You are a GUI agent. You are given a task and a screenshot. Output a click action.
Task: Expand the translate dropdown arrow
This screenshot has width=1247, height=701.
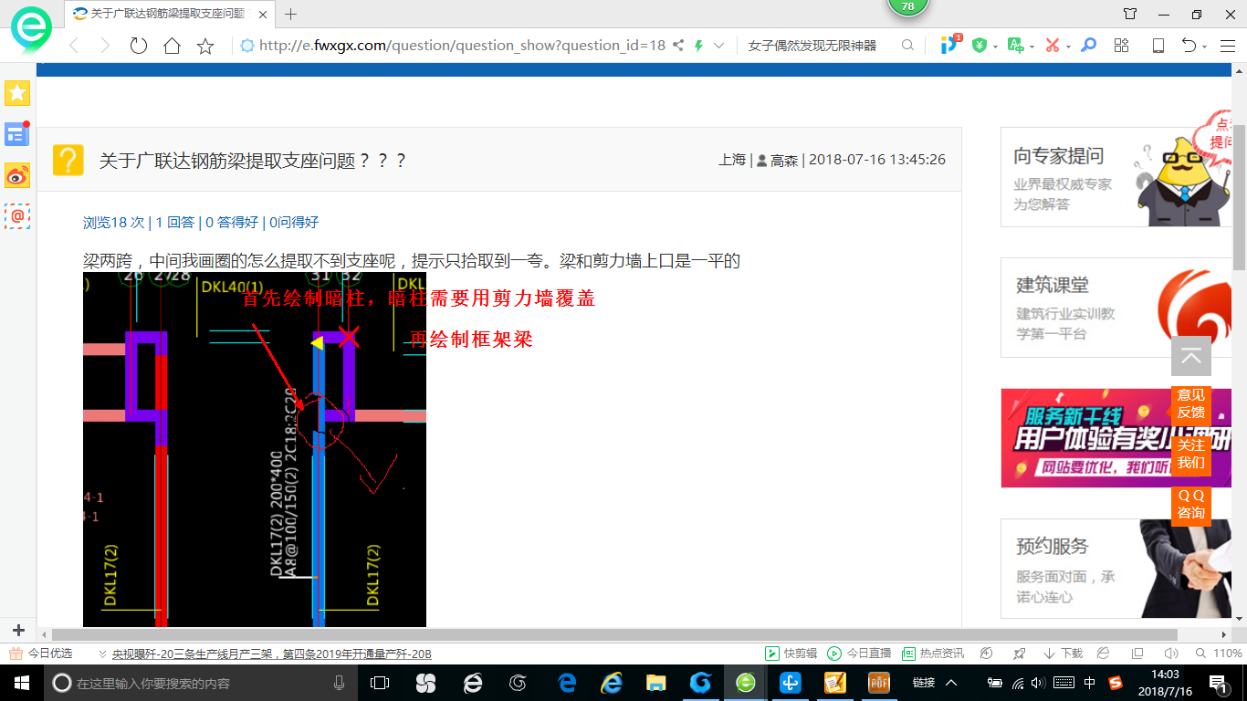(1032, 47)
